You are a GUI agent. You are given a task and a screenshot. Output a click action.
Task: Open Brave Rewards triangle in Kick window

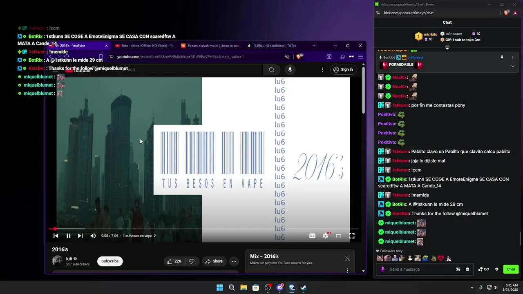[x=515, y=13]
